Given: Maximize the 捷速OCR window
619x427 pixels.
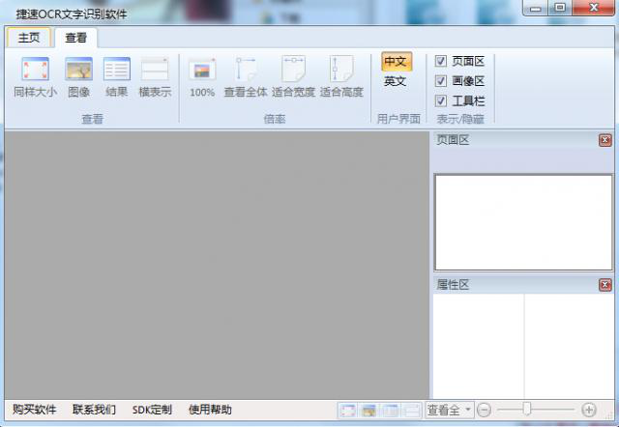Looking at the screenshot, I should (560, 8).
